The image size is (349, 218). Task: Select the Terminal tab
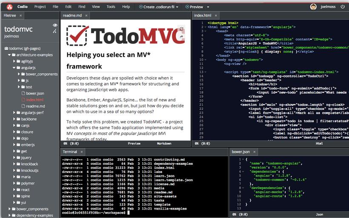[70, 152]
